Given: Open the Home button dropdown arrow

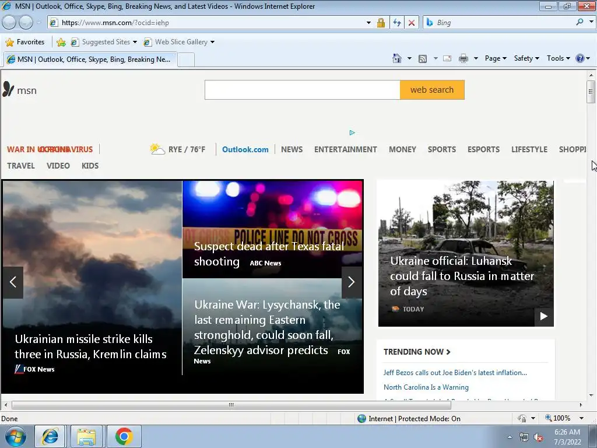Looking at the screenshot, I should click(409, 58).
